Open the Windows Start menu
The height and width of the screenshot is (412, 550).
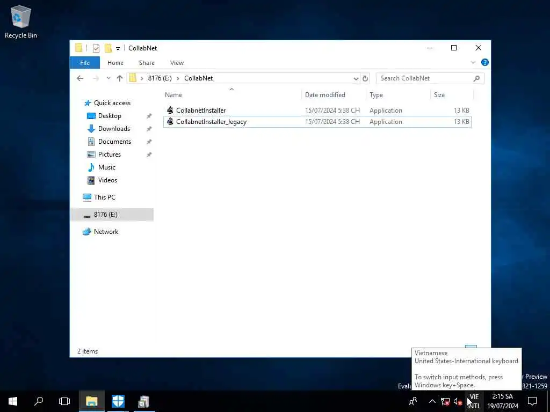coord(13,401)
